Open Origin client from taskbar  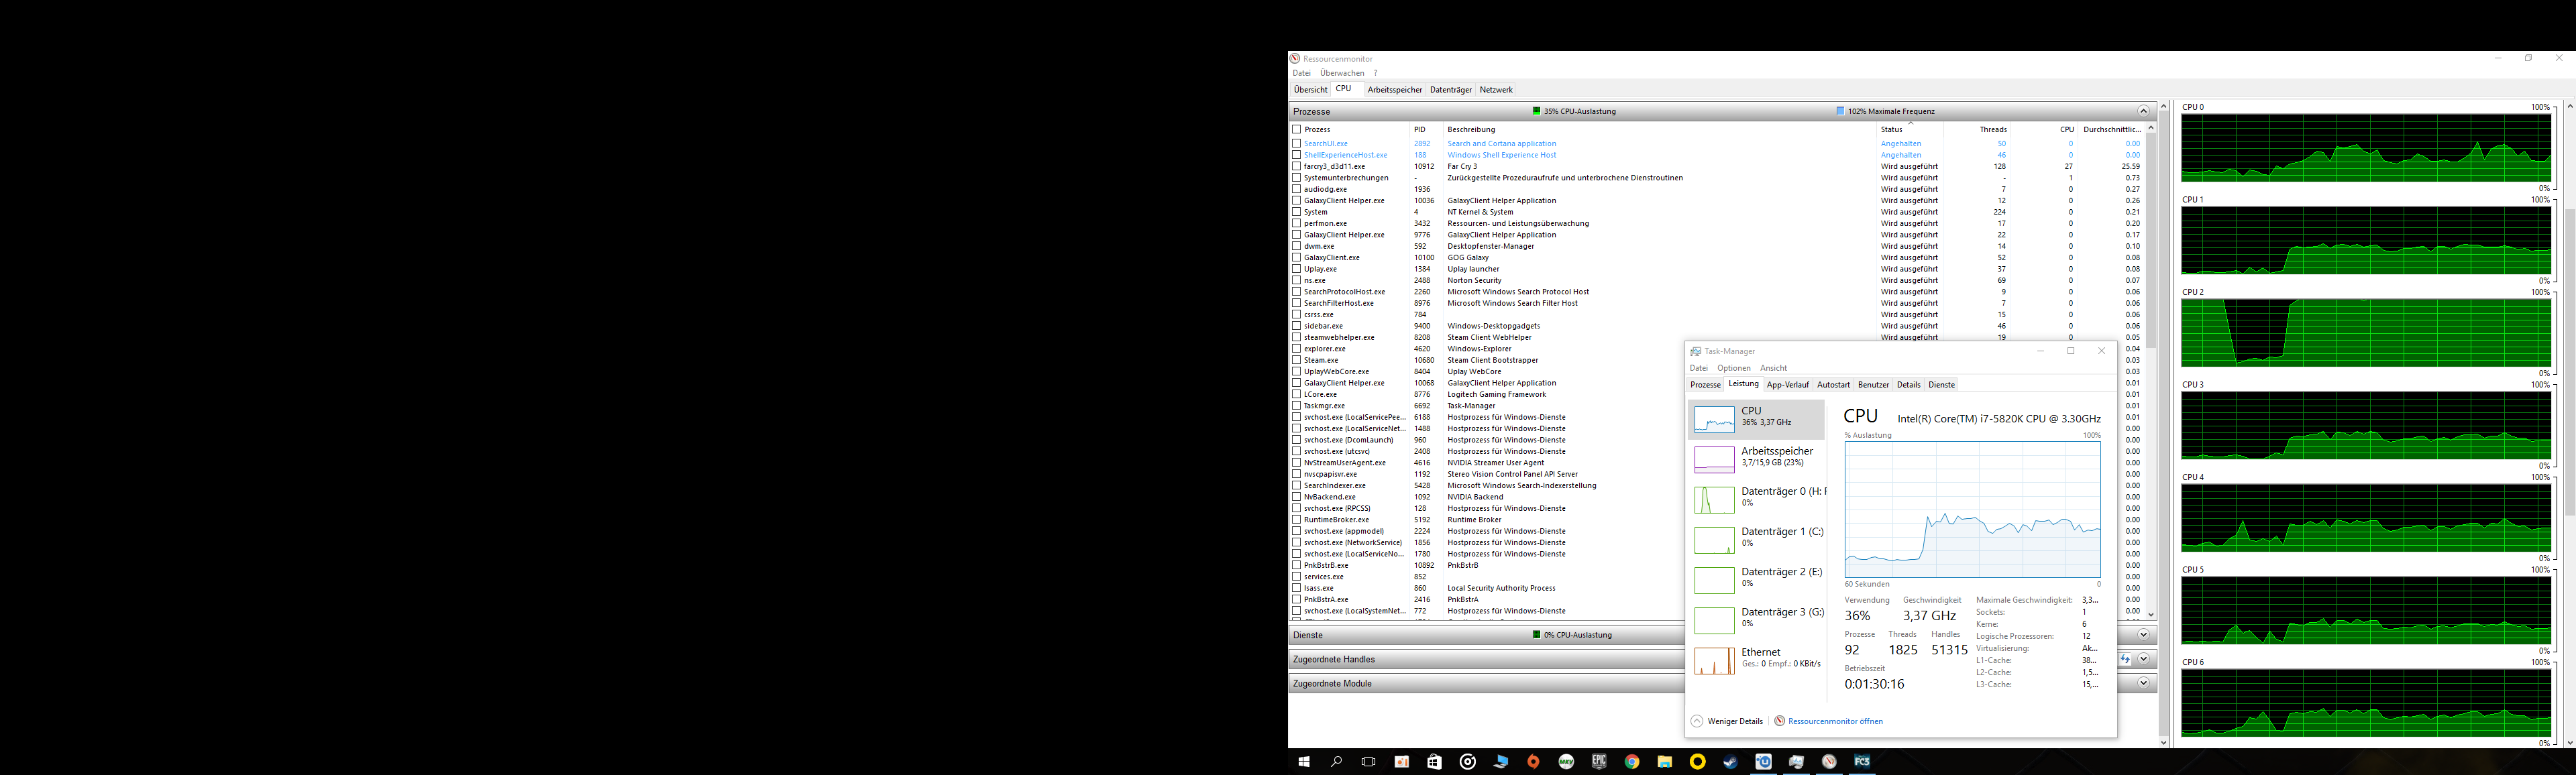coord(1533,762)
